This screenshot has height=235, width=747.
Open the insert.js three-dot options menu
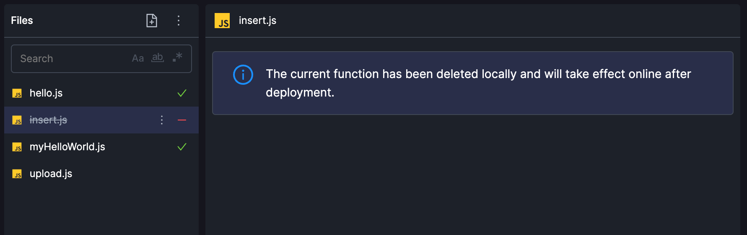(x=162, y=120)
